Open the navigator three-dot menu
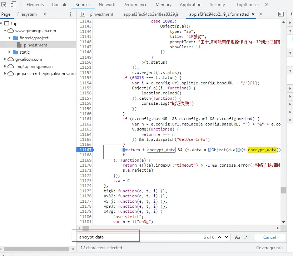293x256 pixels. pos(70,14)
